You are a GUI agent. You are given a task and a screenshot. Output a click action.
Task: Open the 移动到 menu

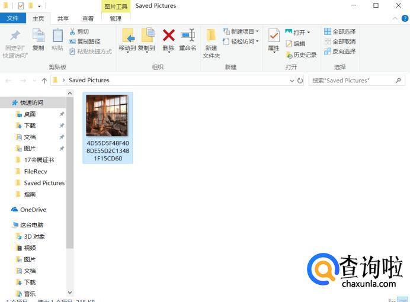(x=127, y=41)
